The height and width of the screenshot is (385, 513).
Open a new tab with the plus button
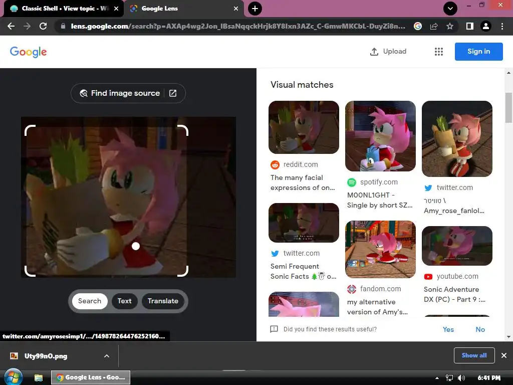[255, 9]
